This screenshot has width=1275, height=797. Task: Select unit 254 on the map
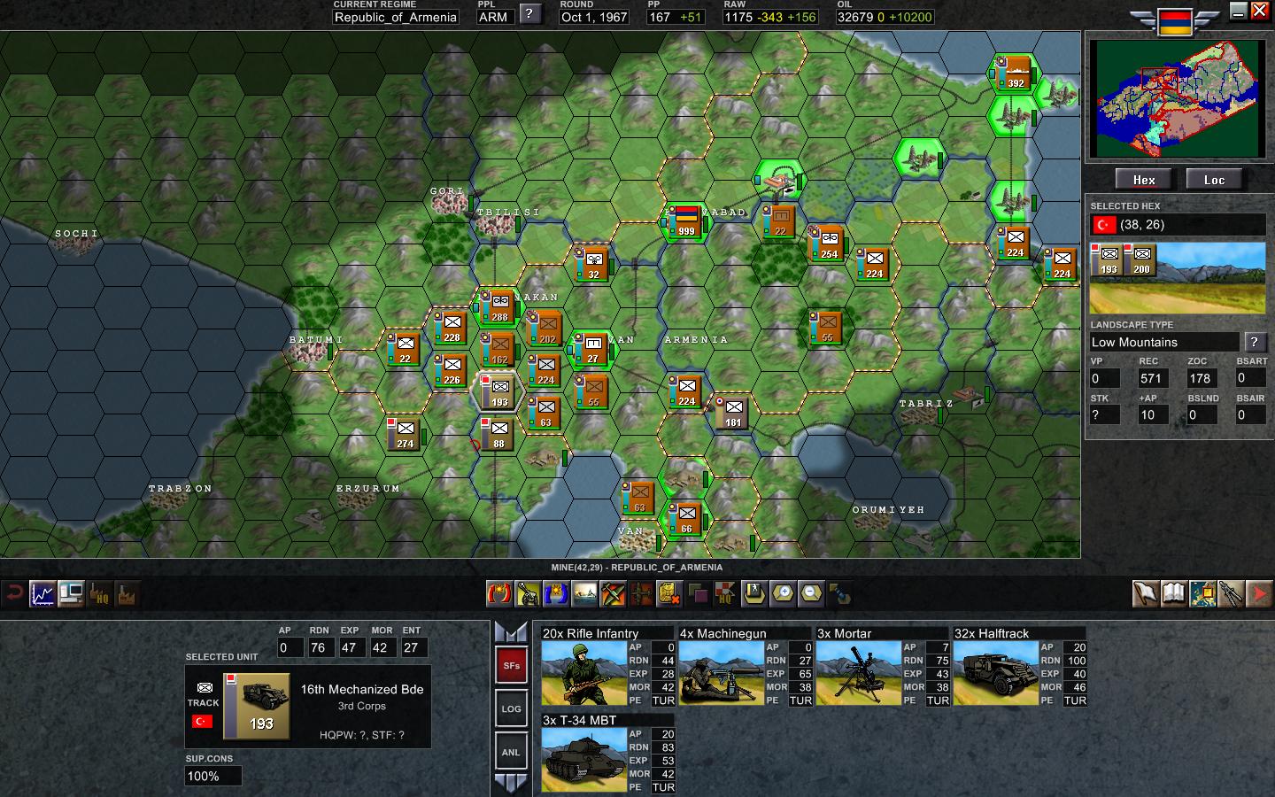click(x=828, y=243)
